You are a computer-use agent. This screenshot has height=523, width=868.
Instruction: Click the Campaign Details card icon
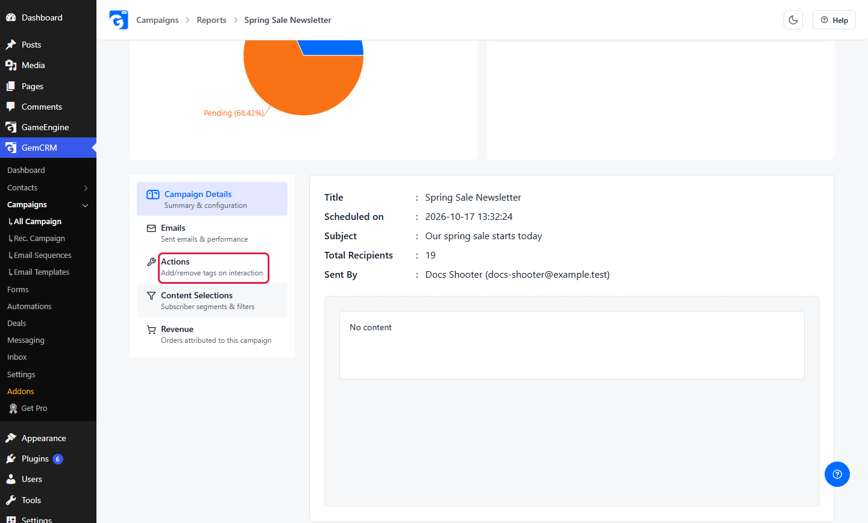click(x=153, y=195)
